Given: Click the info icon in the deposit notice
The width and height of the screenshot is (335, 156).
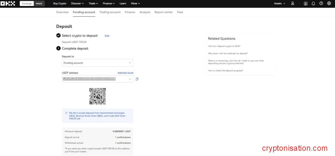Looking at the screenshot, I should pyautogui.click(x=66, y=113).
